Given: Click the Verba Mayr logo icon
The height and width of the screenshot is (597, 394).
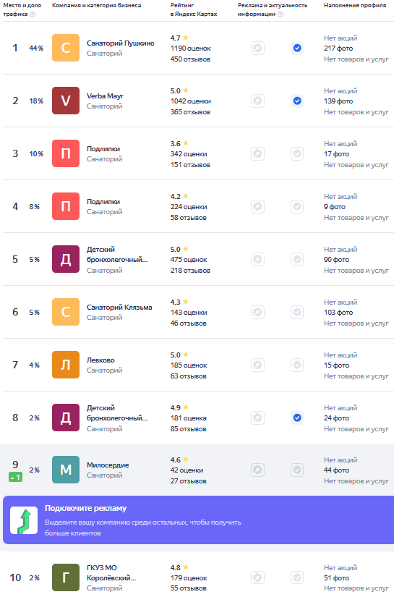Looking at the screenshot, I should [x=66, y=101].
